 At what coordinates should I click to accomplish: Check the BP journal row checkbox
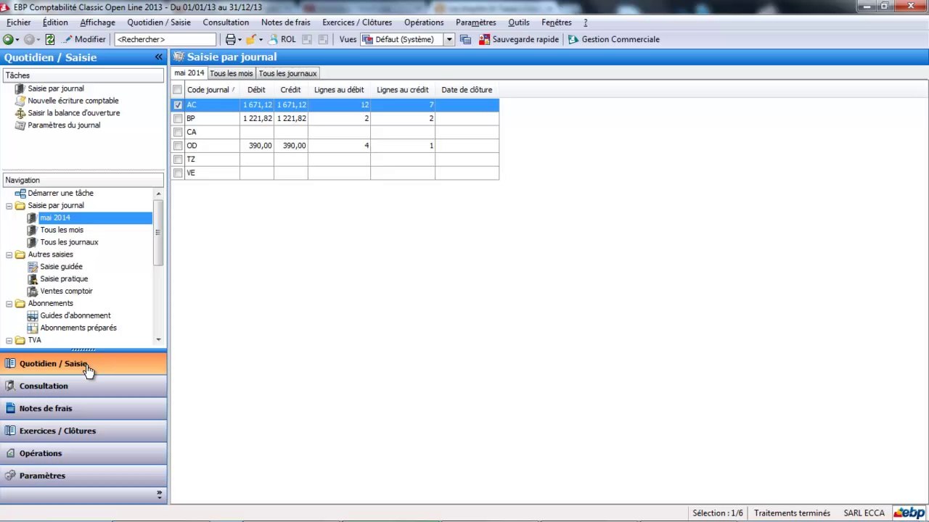[178, 119]
